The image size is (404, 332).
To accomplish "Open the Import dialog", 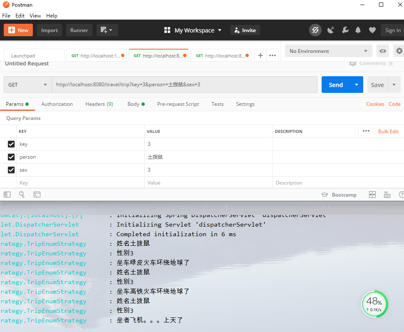I will pyautogui.click(x=50, y=30).
